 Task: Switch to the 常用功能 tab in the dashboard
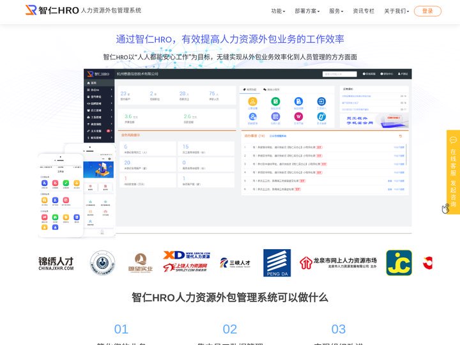(250, 89)
